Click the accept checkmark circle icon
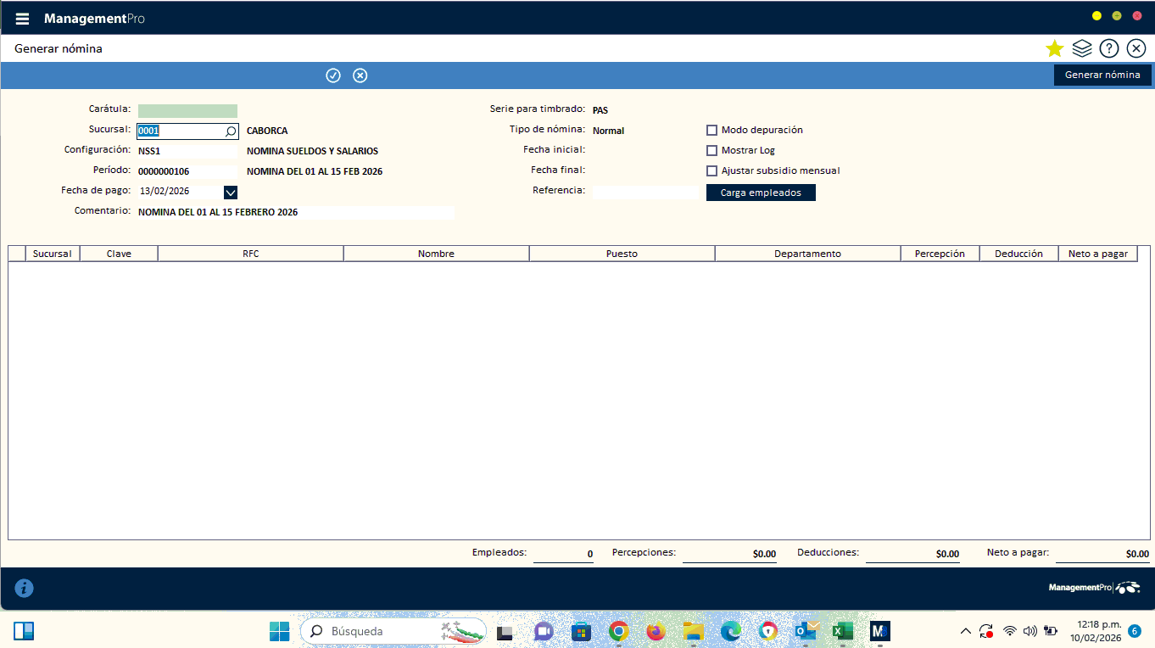 click(333, 75)
